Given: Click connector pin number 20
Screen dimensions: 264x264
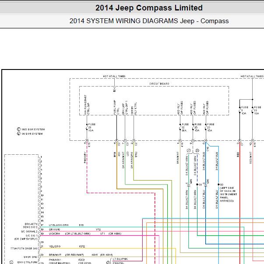Looking at the screenshot, I should click(42, 242).
